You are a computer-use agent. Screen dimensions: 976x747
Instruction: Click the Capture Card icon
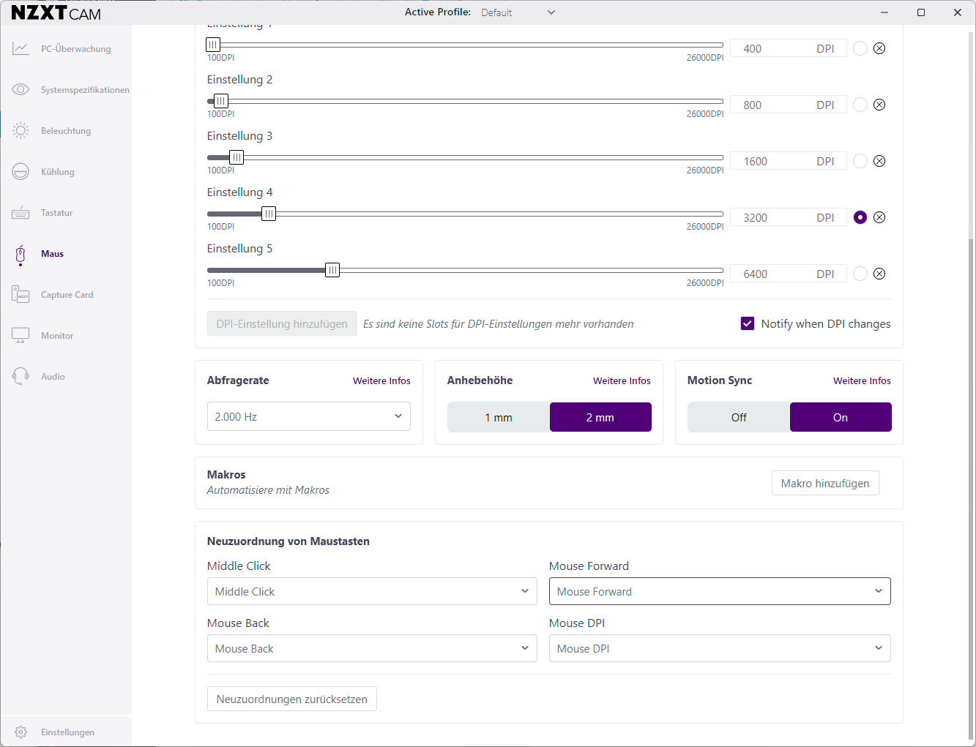21,295
